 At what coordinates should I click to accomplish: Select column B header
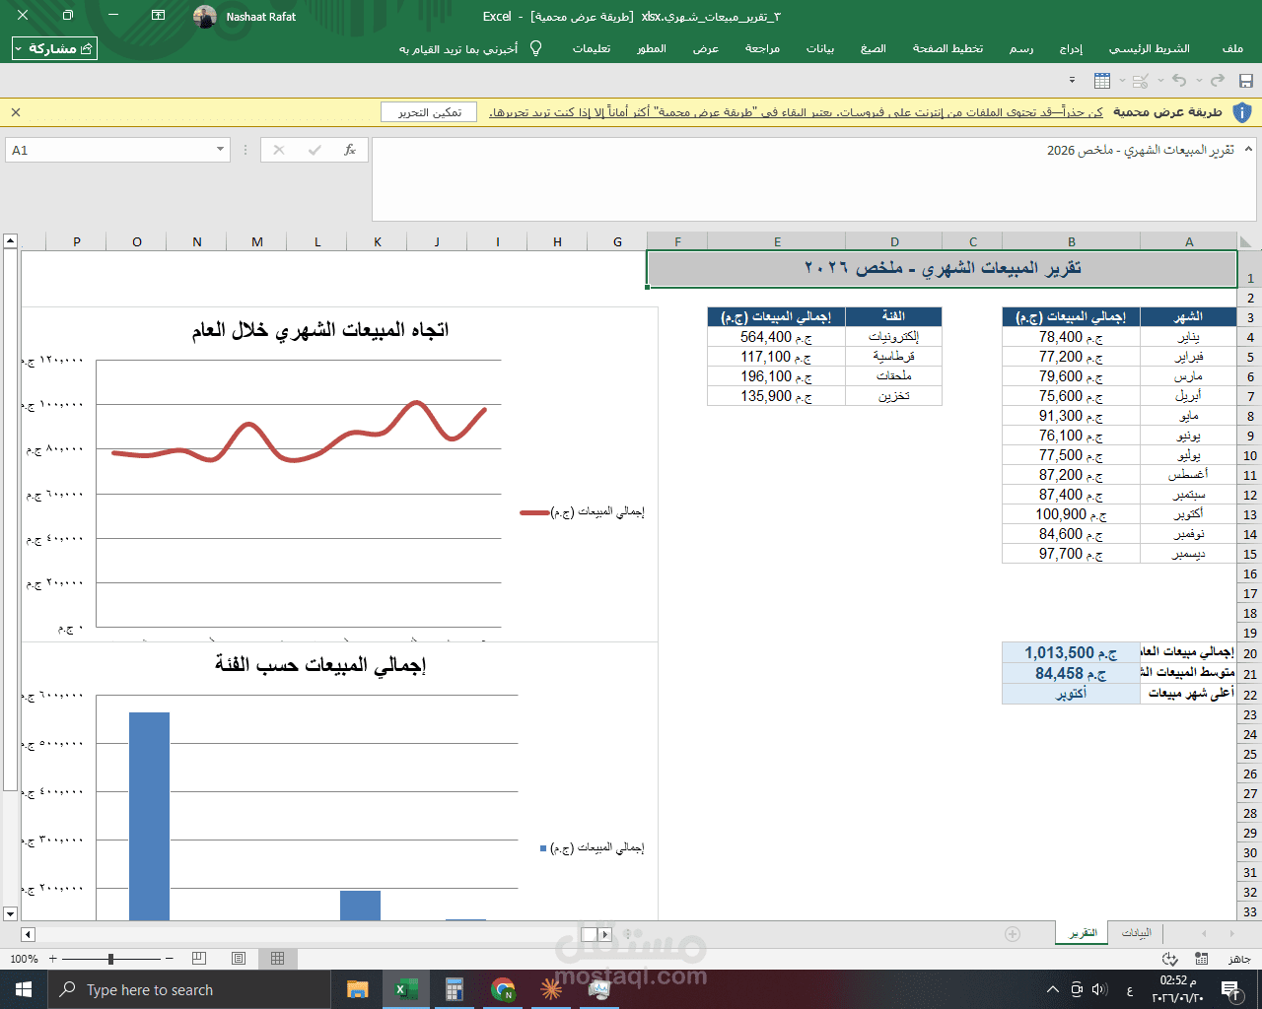(1072, 241)
